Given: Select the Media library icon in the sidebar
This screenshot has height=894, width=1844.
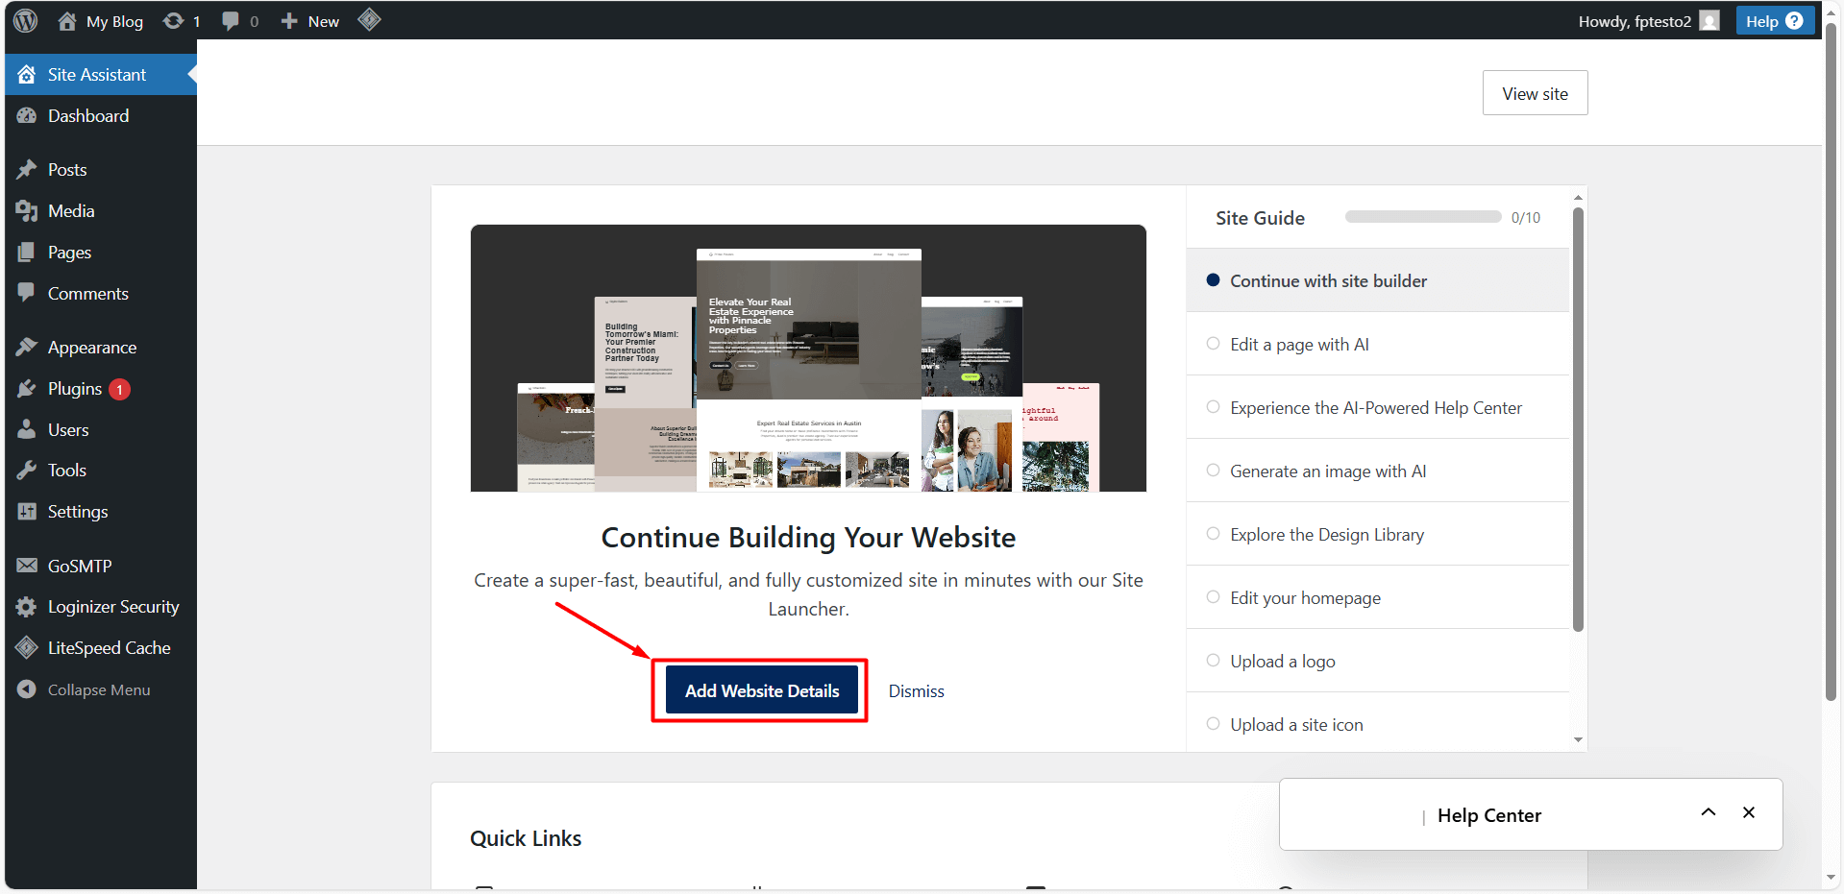Looking at the screenshot, I should 28,210.
